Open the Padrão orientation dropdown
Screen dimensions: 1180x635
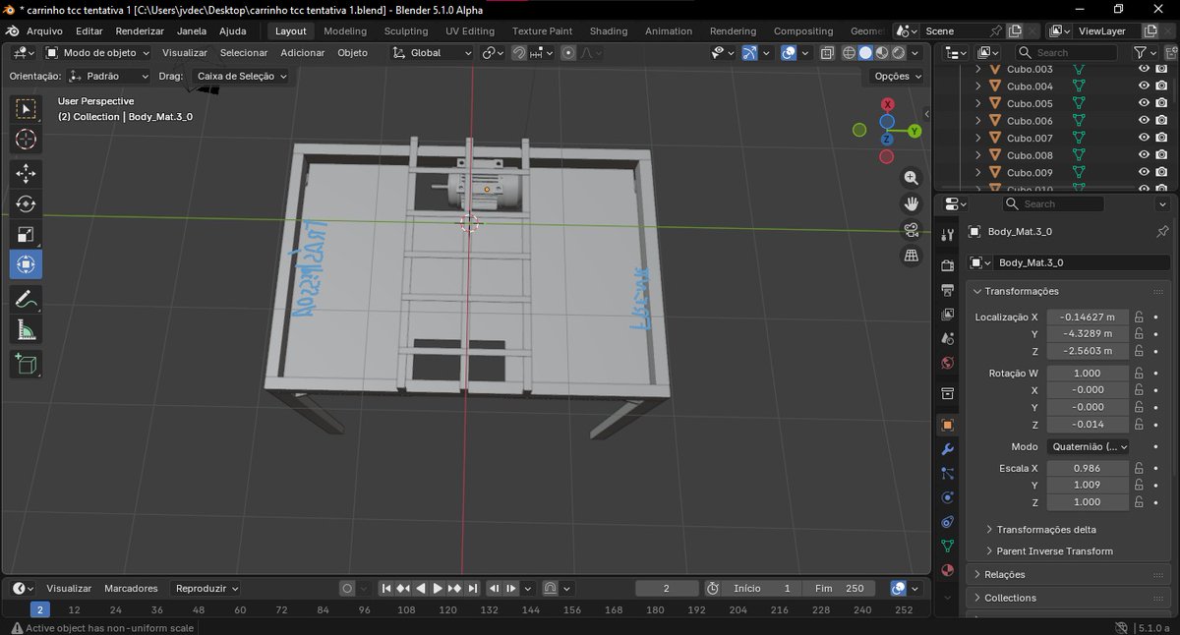click(x=108, y=76)
